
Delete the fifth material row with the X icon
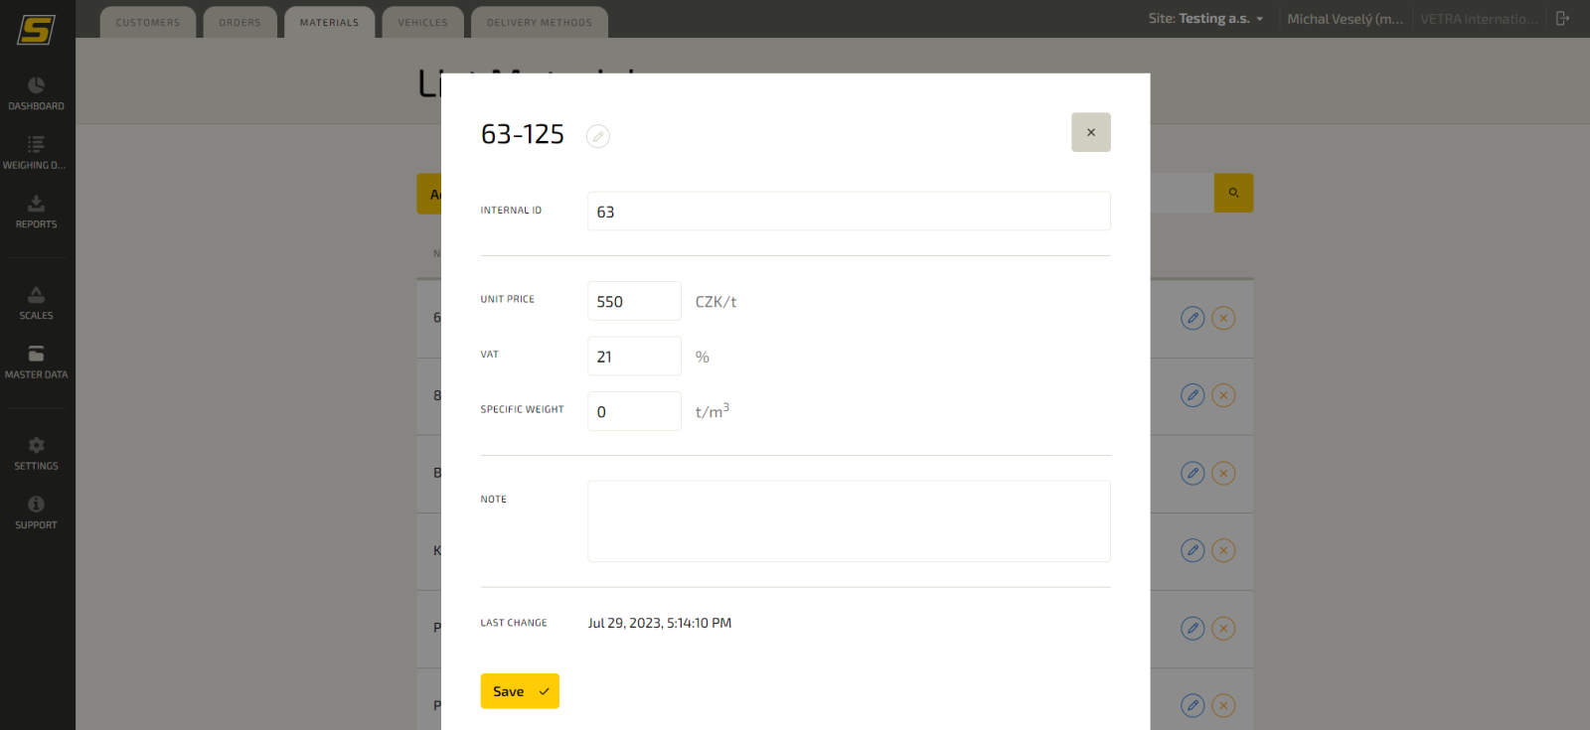click(1223, 628)
